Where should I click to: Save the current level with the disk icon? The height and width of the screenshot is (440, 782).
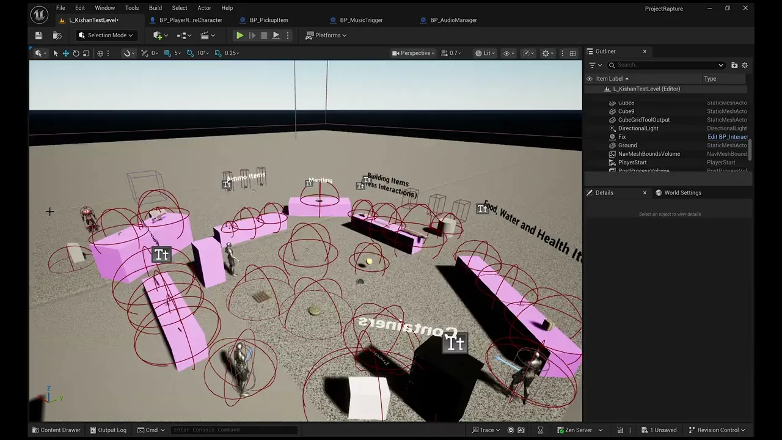pos(38,35)
